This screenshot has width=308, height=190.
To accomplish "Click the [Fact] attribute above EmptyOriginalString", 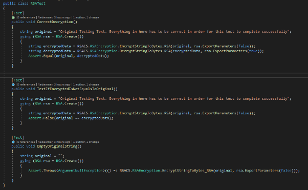I will 18,137.
